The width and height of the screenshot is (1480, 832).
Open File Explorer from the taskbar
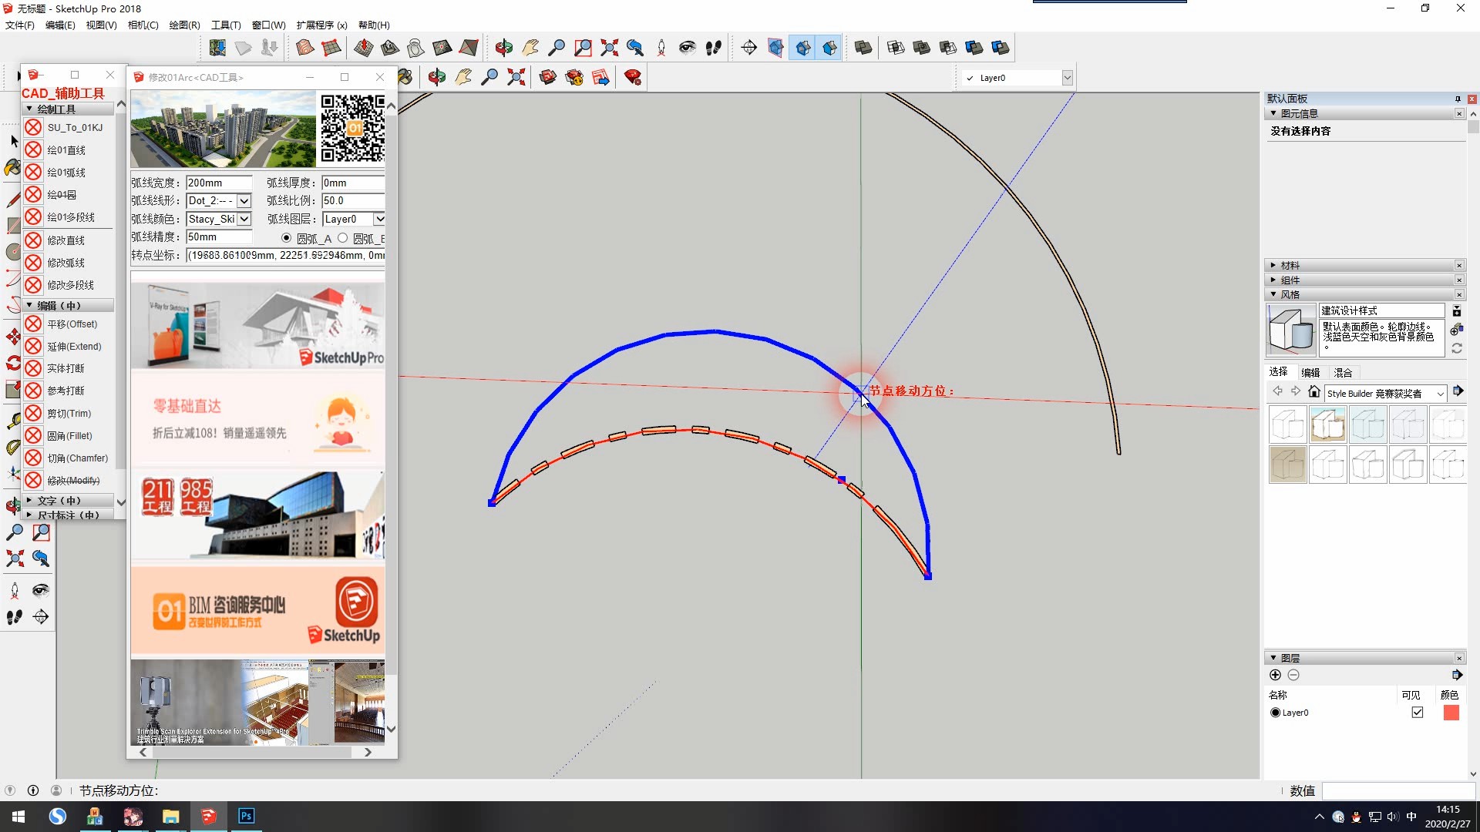pyautogui.click(x=170, y=816)
